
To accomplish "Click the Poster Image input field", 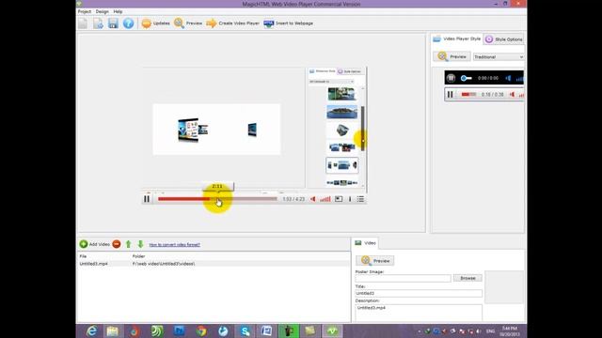I will tap(403, 278).
